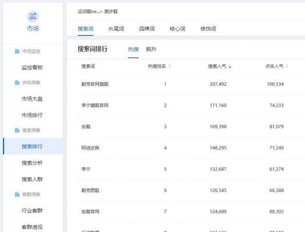Sort by 点击人气 column arrows

pyautogui.click(x=287, y=66)
